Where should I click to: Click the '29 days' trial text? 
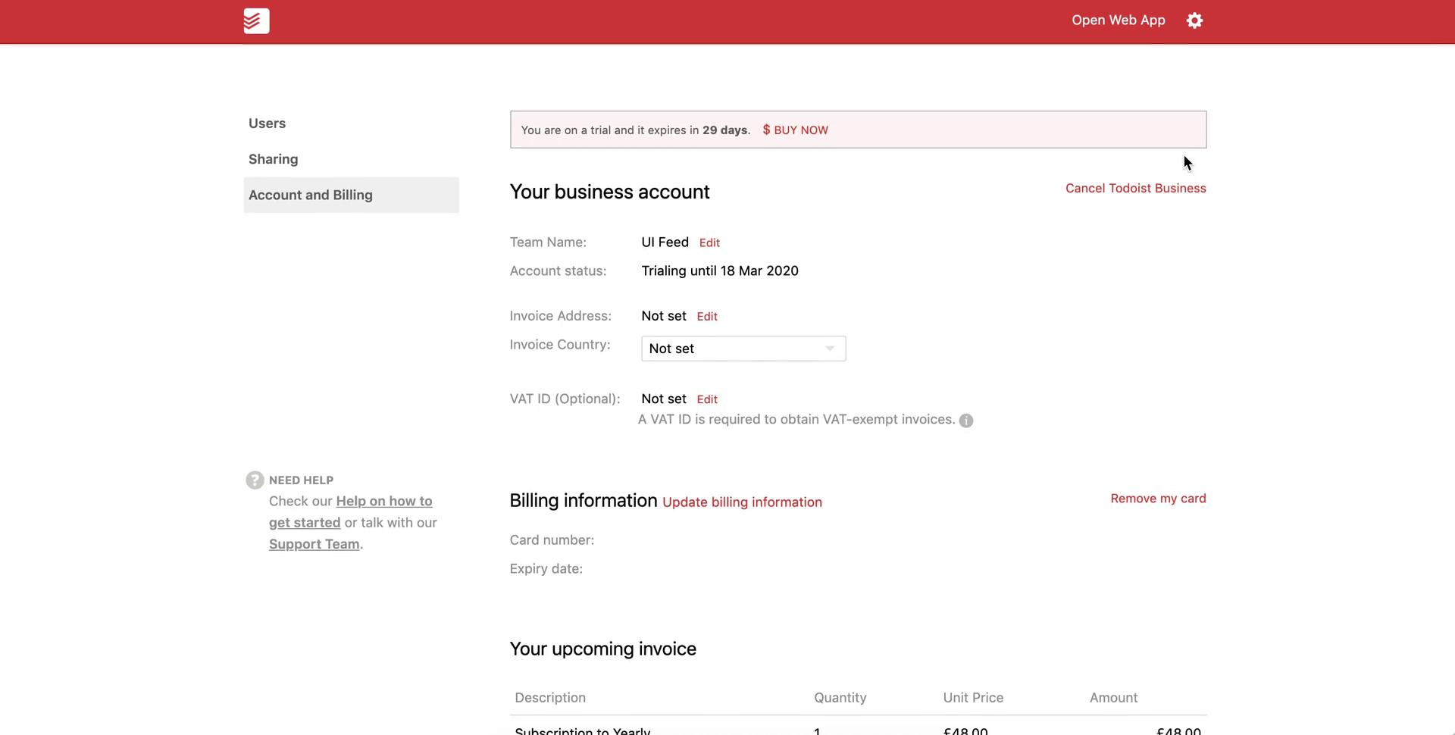(724, 130)
